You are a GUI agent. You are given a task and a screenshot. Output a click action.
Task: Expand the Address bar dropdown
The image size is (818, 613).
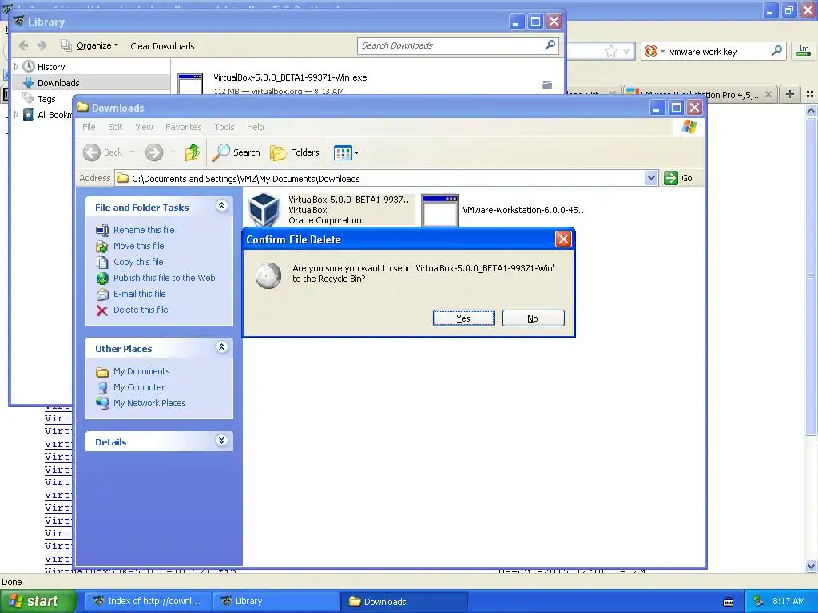[x=651, y=178]
